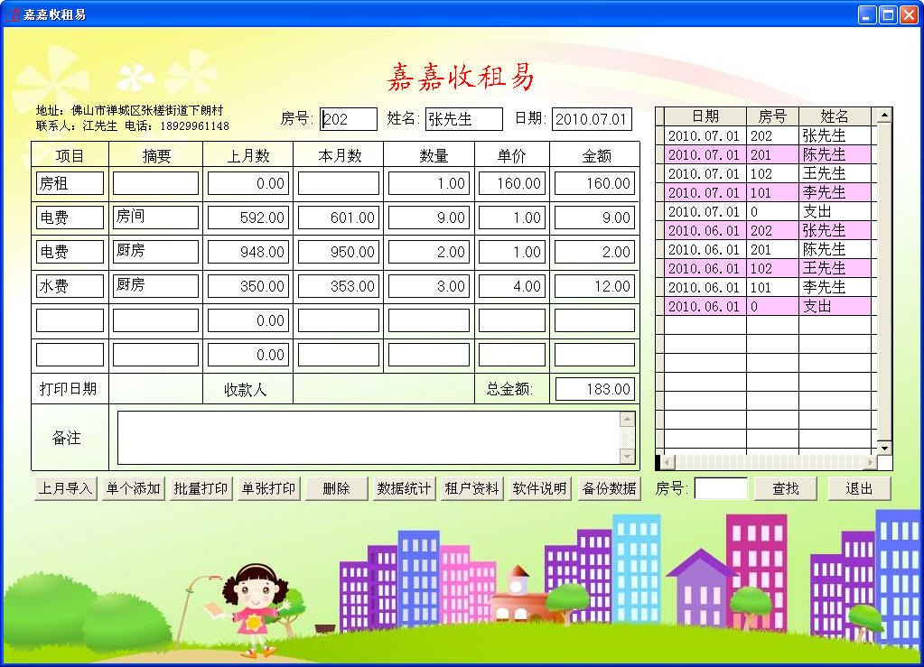This screenshot has width=924, height=667.
Task: Select record 2010.06.01 101 李先生
Action: click(x=768, y=287)
